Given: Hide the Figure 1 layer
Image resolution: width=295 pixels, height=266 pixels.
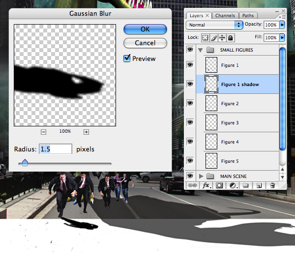Looking at the screenshot, I should click(x=190, y=65).
